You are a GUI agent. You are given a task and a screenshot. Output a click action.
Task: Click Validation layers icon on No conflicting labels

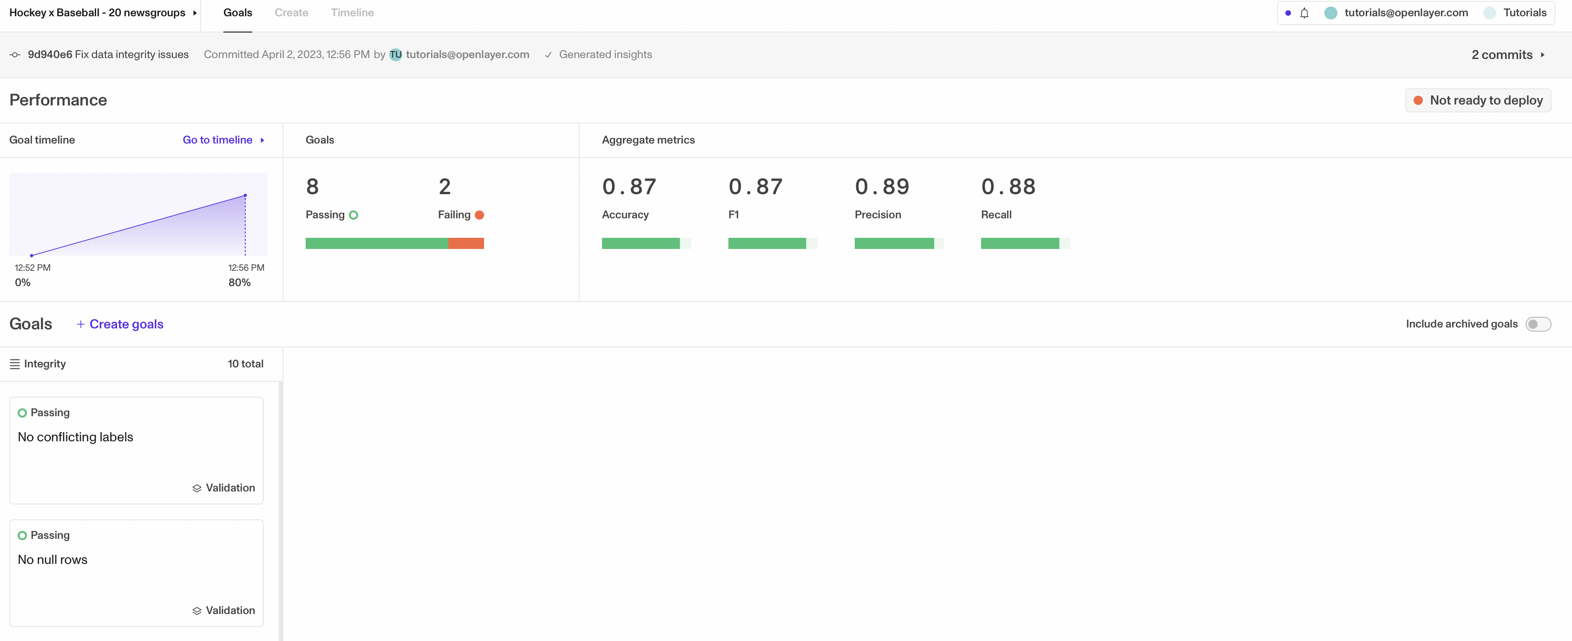196,488
